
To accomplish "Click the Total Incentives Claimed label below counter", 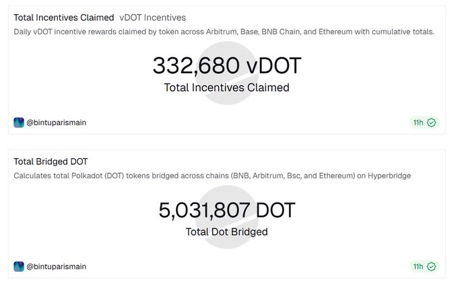I will 226,87.
